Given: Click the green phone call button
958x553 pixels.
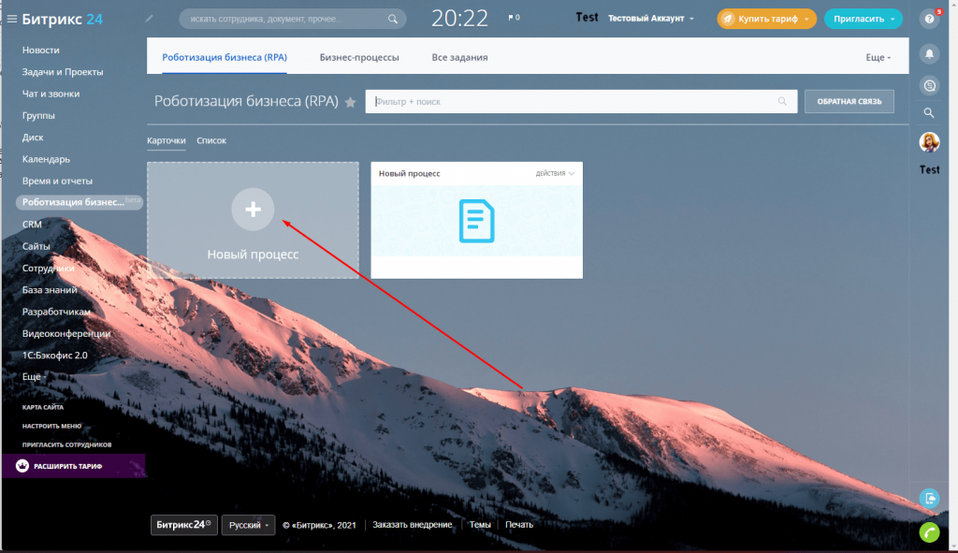Looking at the screenshot, I should [929, 531].
